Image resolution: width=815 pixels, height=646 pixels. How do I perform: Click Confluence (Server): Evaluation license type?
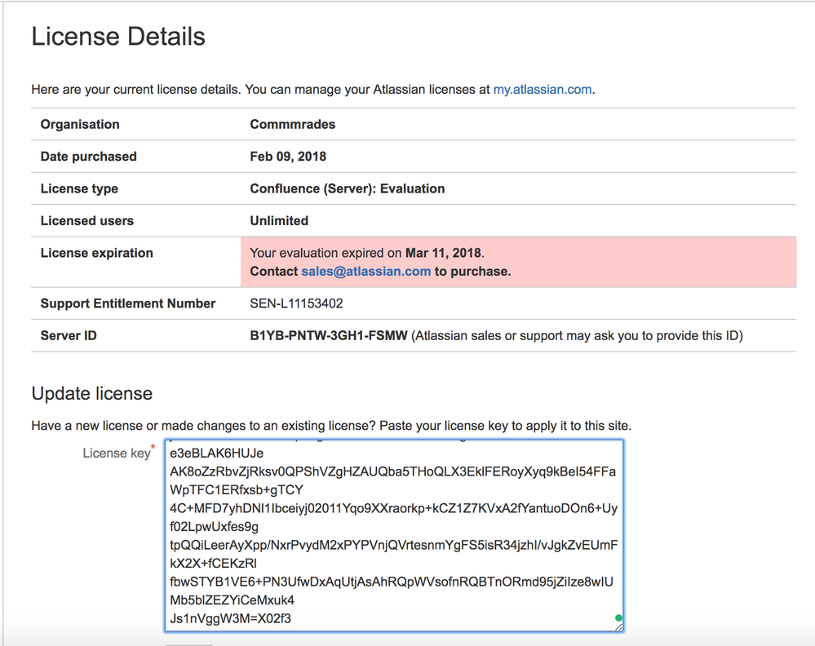coord(348,188)
